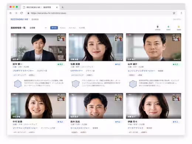Screen dimensions: 192x144
Task: Click the group thumbnail in 伊藤 奈々's video
Action: [176, 99]
